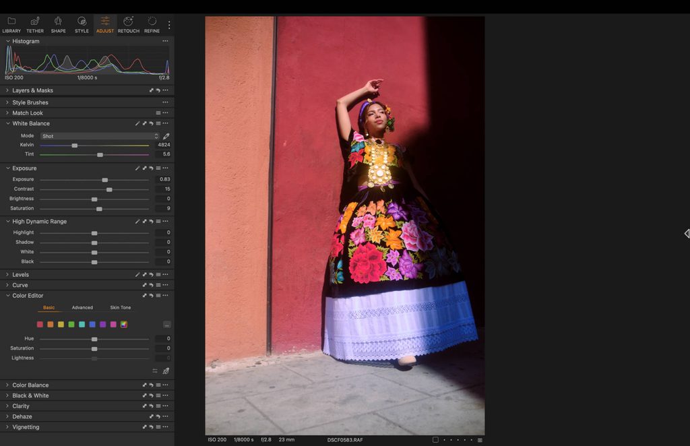Adjust the Contrast slider handle
Image resolution: width=690 pixels, height=446 pixels.
(x=109, y=189)
